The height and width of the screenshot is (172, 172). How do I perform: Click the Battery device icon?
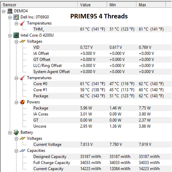16,132
